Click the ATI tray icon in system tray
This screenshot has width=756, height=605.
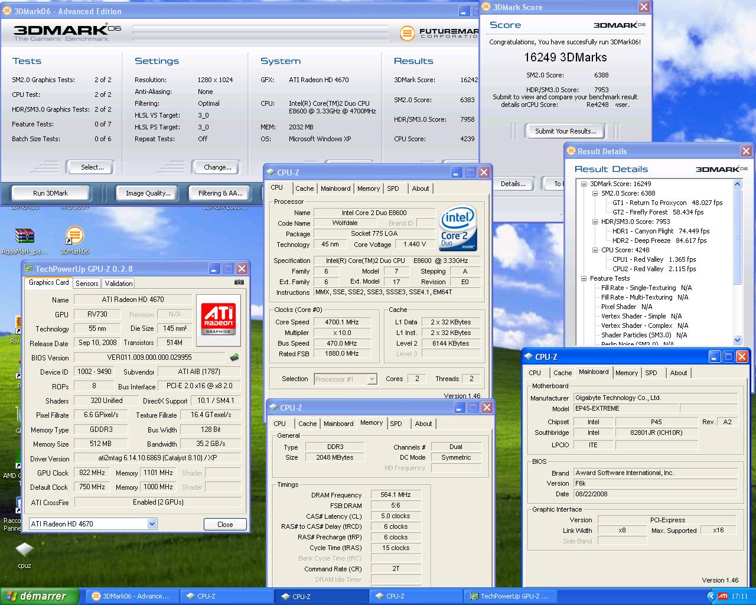click(723, 596)
